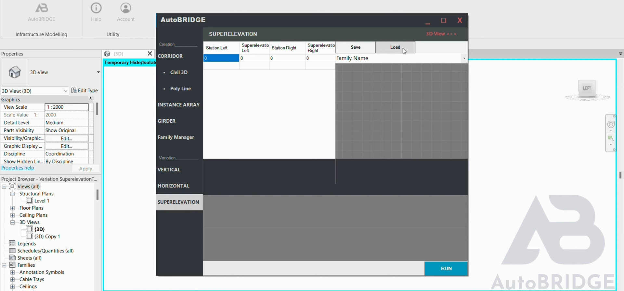Click the Station Left cell value

coord(221,58)
